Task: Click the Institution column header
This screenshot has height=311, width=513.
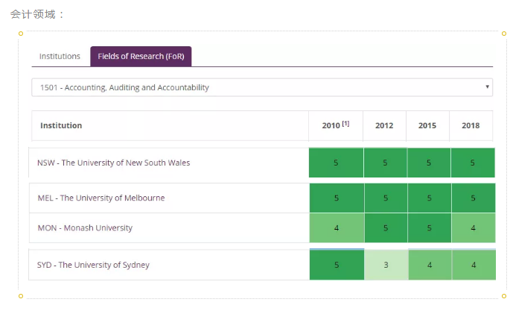Action: point(170,125)
